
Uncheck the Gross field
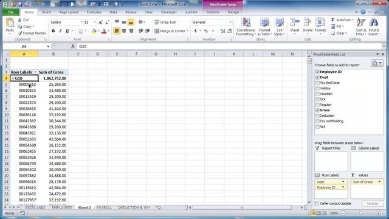(317, 110)
